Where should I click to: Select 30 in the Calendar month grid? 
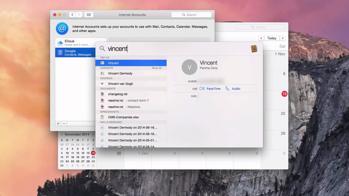point(119,154)
